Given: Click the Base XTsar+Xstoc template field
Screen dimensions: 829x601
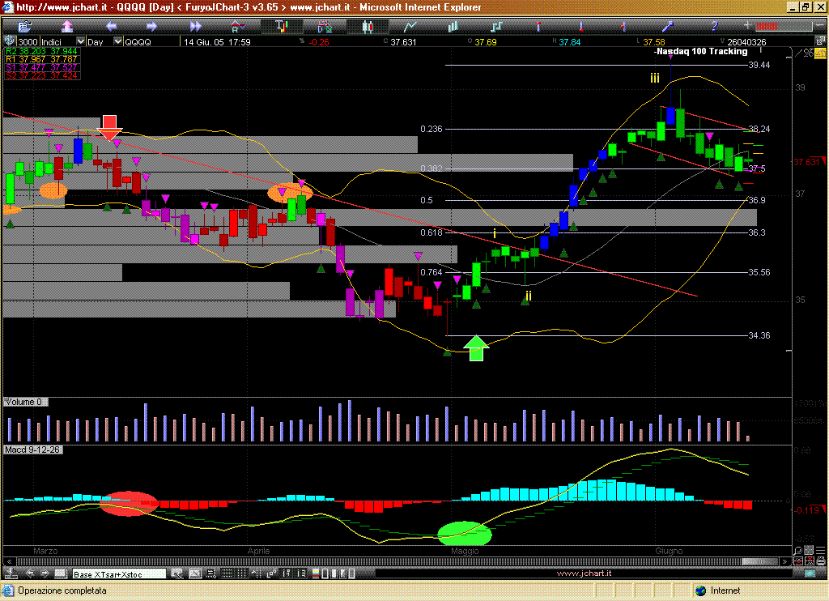Looking at the screenshot, I should [x=118, y=573].
